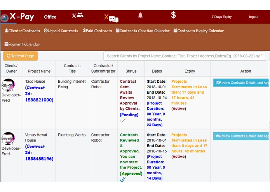
Task: Click the Clients/Contracts person icon
Action: (6, 30)
